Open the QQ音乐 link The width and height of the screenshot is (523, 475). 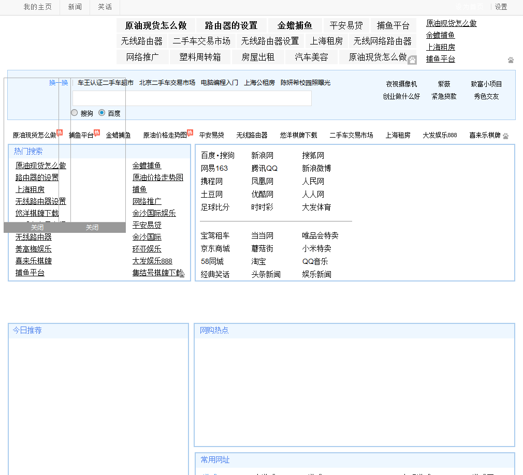tap(315, 262)
